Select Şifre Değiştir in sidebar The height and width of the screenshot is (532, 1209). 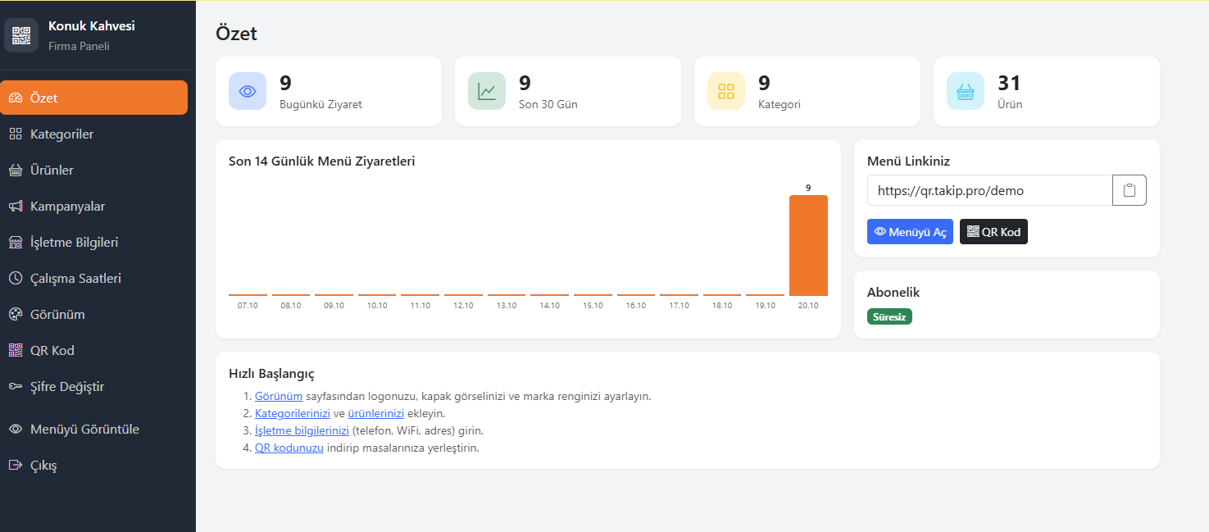[x=93, y=386]
